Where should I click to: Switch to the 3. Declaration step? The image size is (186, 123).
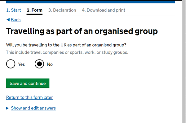coord(62,10)
